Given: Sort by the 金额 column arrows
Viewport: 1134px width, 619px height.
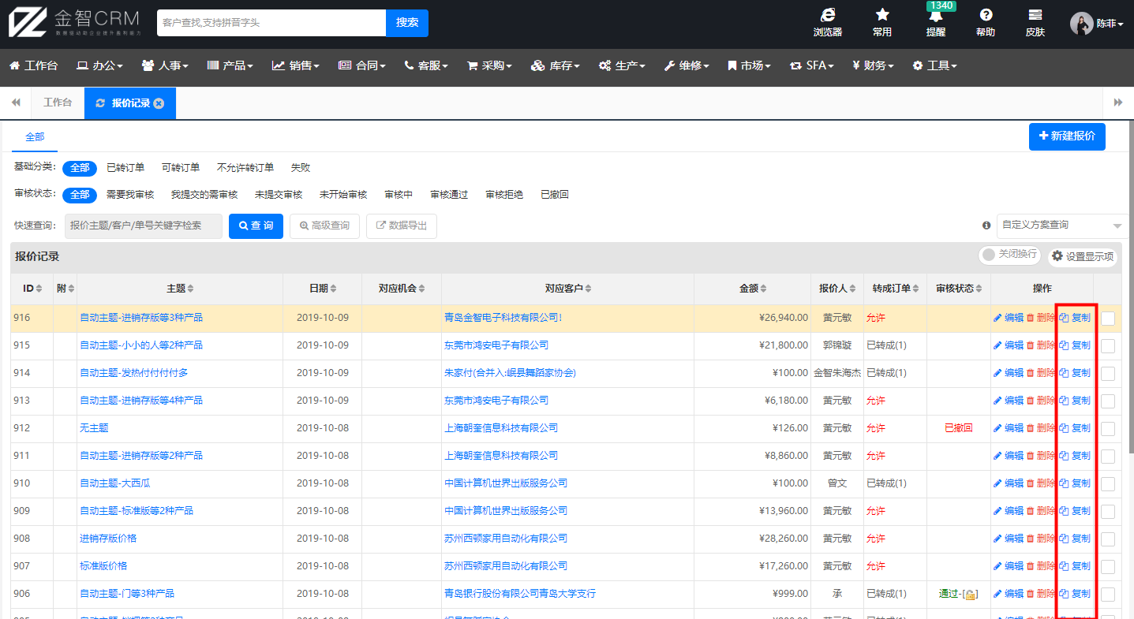Looking at the screenshot, I should (763, 289).
